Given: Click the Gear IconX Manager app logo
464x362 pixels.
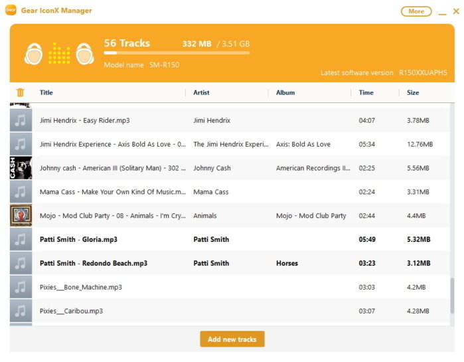Looking at the screenshot, I should click(11, 10).
